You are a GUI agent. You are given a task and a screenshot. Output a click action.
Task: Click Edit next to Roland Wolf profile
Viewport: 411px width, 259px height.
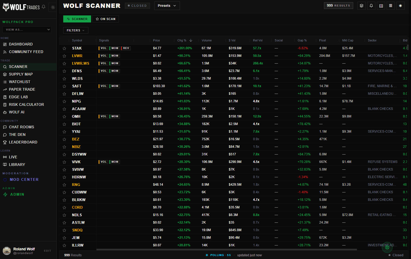[x=48, y=251]
